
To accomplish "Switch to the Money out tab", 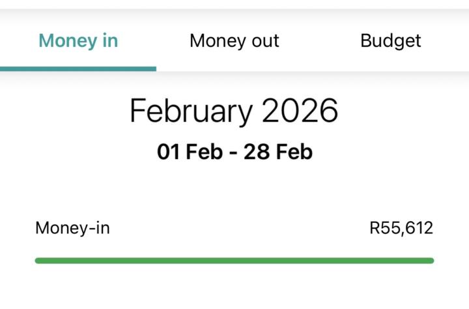I will coord(234,41).
